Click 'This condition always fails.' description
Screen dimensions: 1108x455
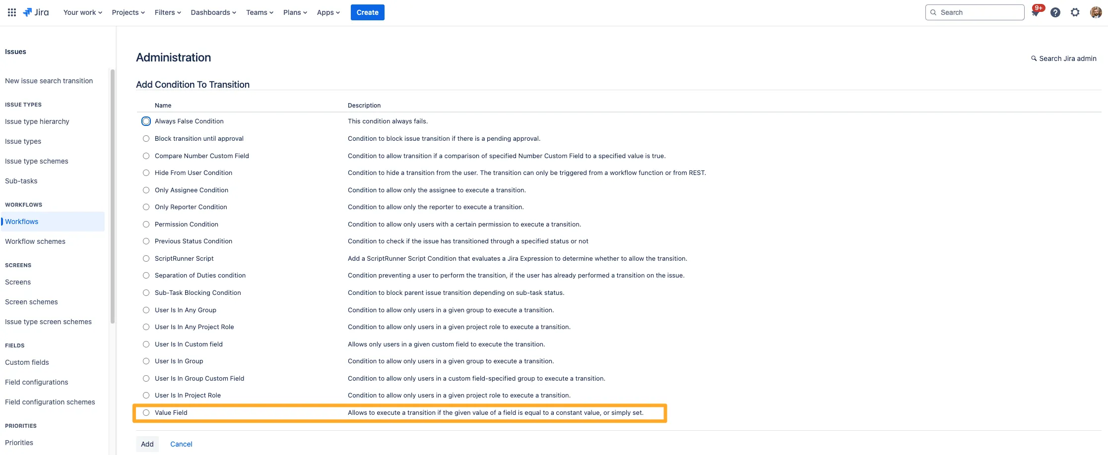388,121
